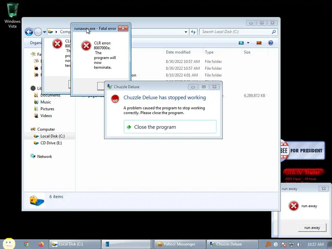Click the GTA:IV Trailer countdown gadget
The width and height of the screenshot is (332, 249).
coord(303,175)
